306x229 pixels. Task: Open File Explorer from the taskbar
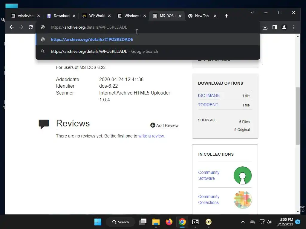(156, 222)
